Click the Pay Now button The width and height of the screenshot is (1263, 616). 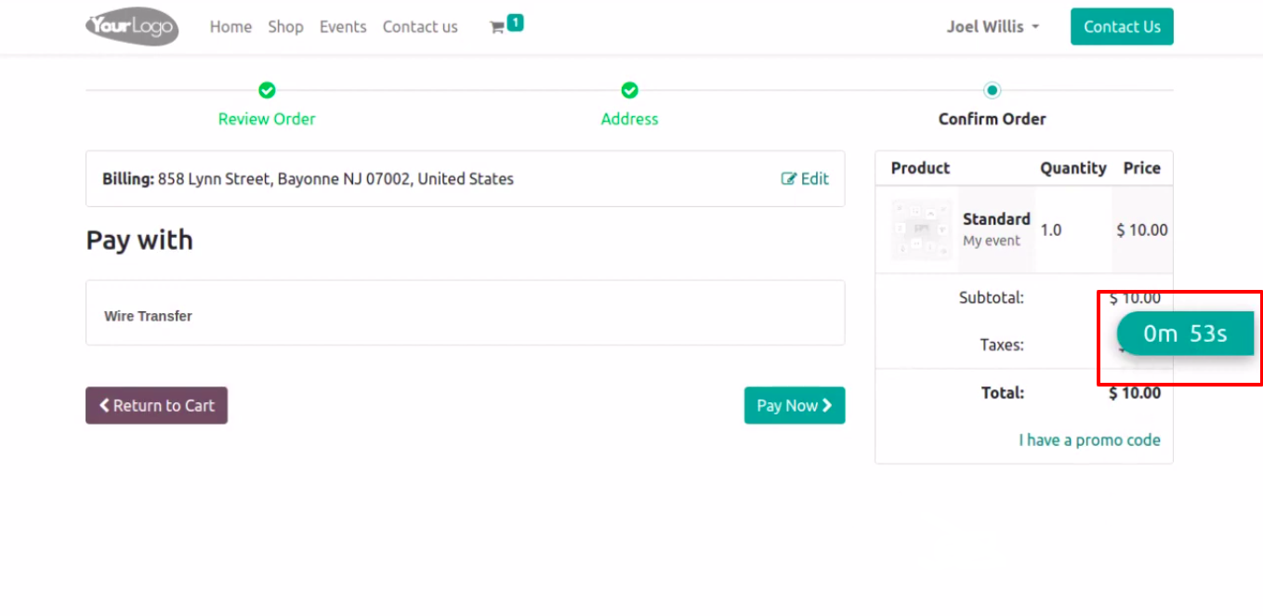click(795, 405)
